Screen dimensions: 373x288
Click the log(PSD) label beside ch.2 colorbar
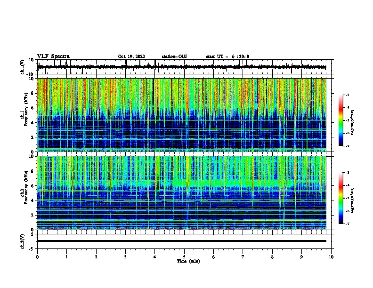pyautogui.click(x=353, y=200)
